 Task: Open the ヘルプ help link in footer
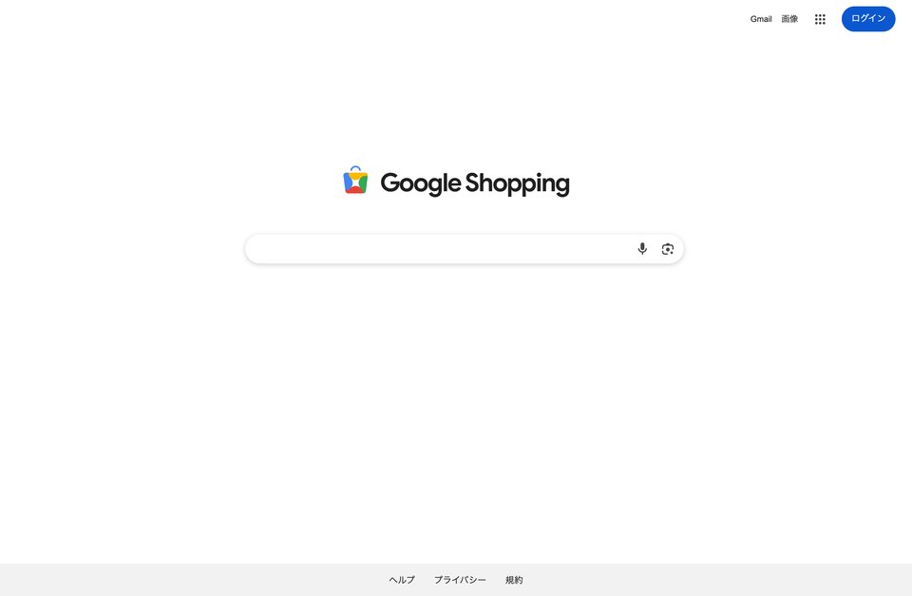click(402, 580)
